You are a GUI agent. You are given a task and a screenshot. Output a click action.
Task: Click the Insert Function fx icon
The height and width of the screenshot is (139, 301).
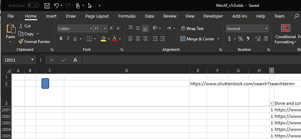click(x=75, y=60)
